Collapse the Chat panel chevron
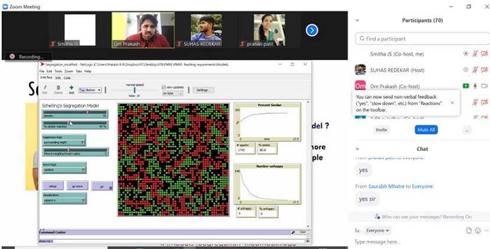490x249 pixels. [x=358, y=149]
